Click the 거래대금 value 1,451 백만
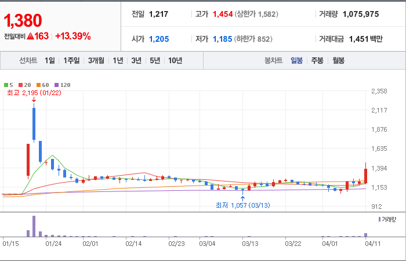Viewport: 406px width, 261px height. [x=365, y=39]
